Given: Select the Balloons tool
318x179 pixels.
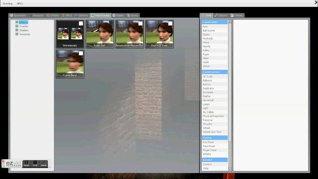Looking at the screenshot, I should [215, 81].
